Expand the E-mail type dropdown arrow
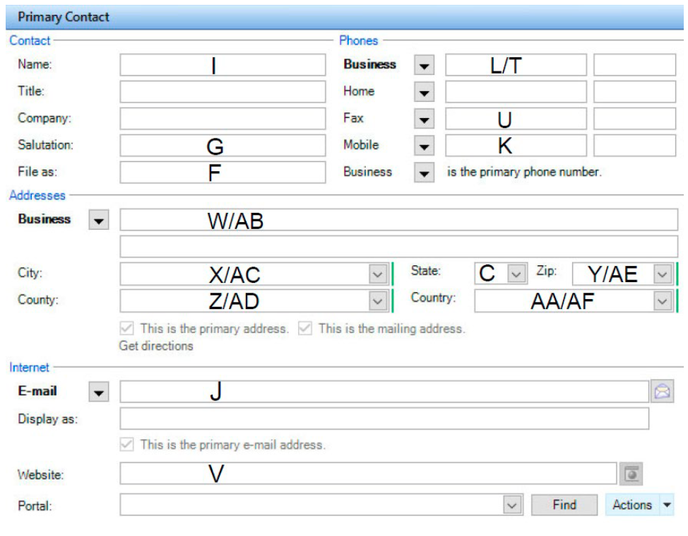Viewport: 688px width, 536px height. click(x=99, y=392)
